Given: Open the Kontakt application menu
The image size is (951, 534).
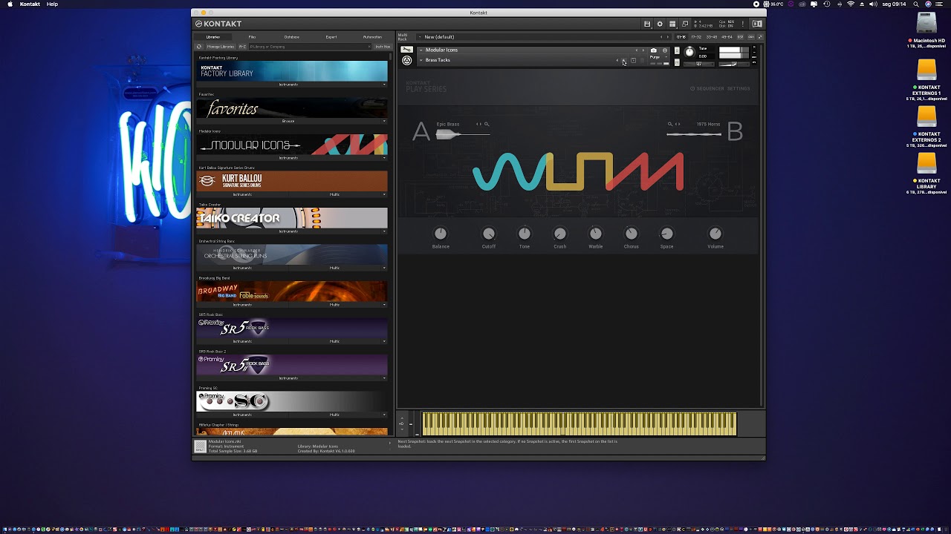Looking at the screenshot, I should click(30, 4).
